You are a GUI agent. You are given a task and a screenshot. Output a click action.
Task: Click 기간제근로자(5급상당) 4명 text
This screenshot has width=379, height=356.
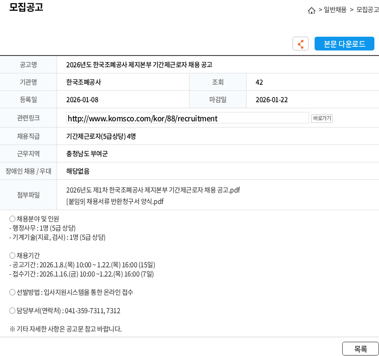[x=101, y=136]
